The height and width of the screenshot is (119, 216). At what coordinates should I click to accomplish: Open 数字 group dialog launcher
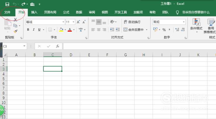pos(185,38)
